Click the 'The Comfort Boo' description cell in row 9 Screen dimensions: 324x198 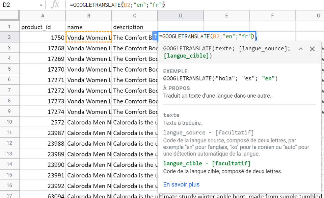[x=135, y=111]
